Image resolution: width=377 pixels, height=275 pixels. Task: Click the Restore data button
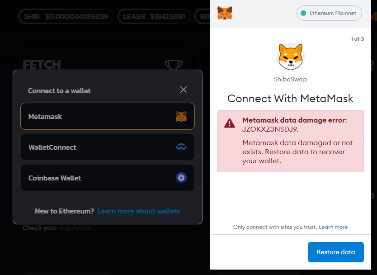pyautogui.click(x=336, y=252)
